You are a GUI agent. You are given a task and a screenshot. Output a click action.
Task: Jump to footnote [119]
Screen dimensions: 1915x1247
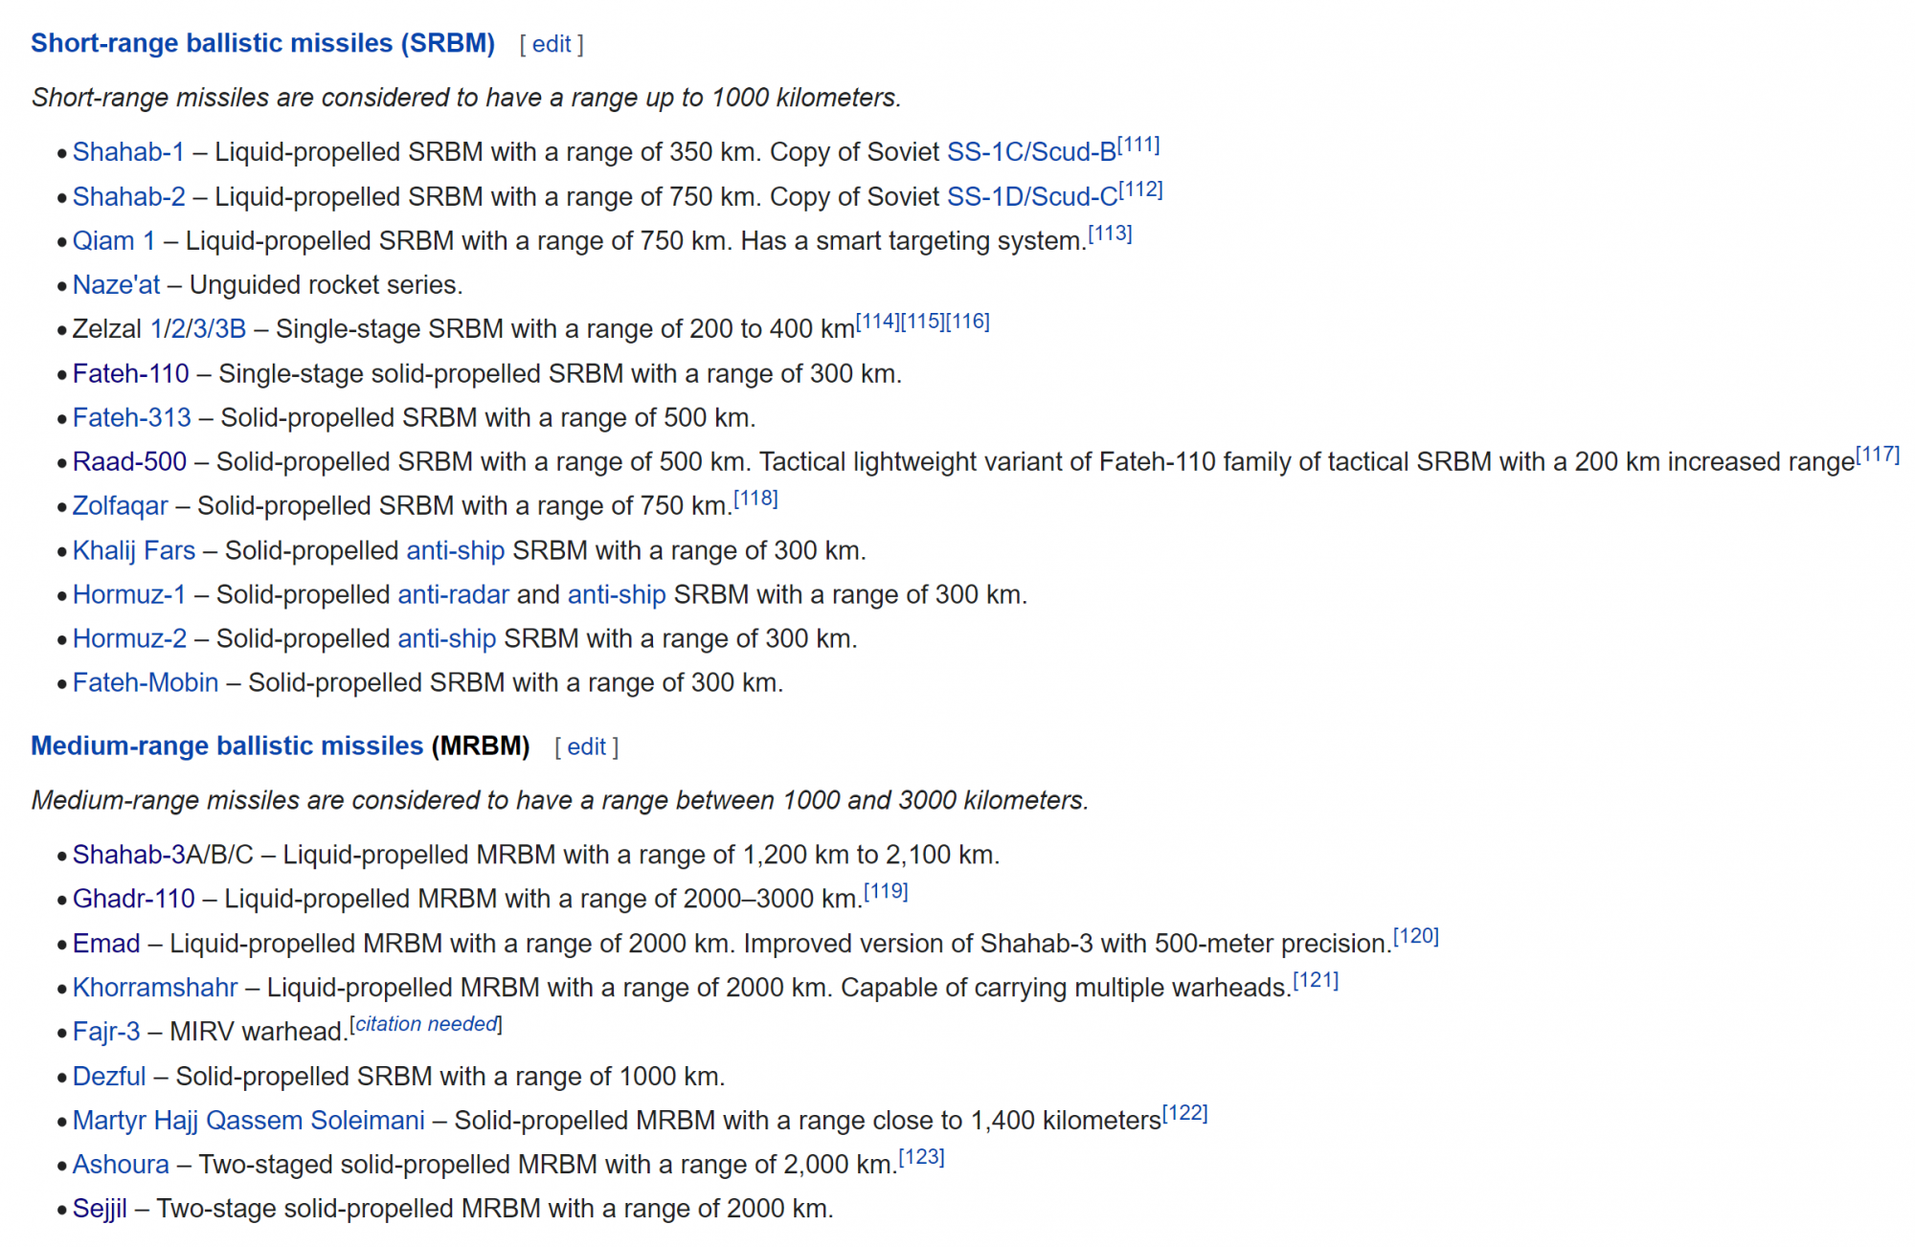[886, 891]
